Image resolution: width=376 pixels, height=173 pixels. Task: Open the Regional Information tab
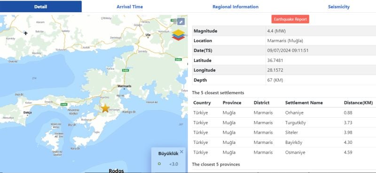pyautogui.click(x=235, y=7)
